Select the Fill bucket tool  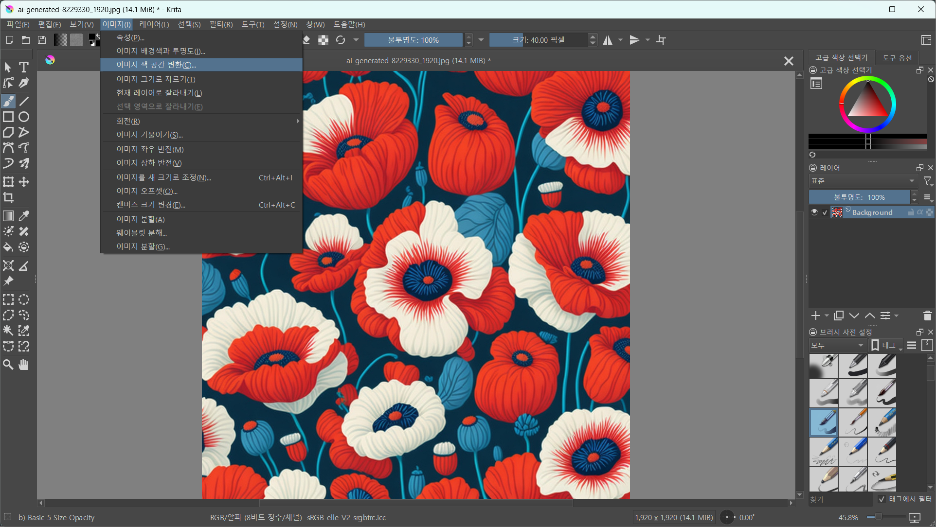[8, 247]
